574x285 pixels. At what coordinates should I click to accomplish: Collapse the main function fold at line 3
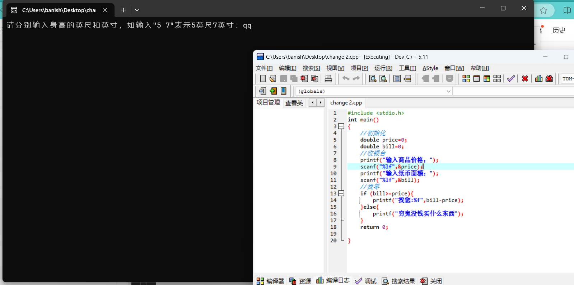(x=341, y=126)
